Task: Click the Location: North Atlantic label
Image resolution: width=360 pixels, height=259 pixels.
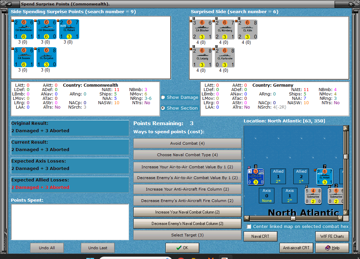Action: tap(284, 121)
